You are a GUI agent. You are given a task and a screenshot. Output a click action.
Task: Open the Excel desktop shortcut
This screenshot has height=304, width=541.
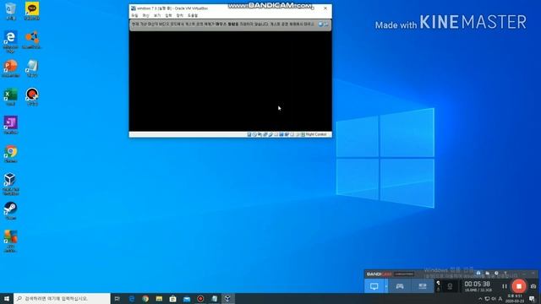point(11,96)
